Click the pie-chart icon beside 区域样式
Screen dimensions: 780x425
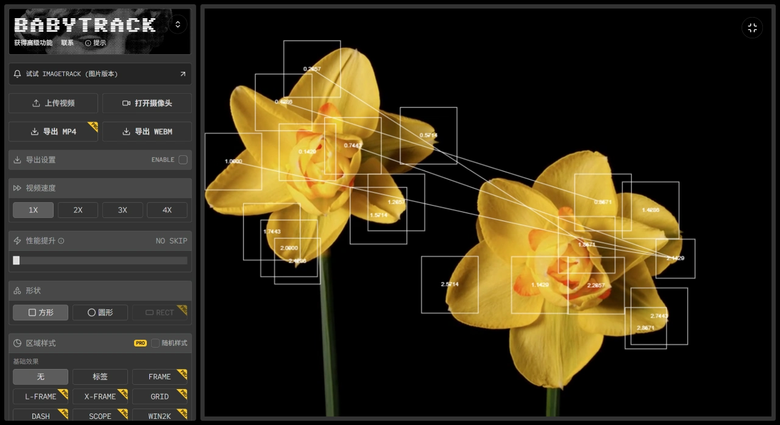pos(17,343)
